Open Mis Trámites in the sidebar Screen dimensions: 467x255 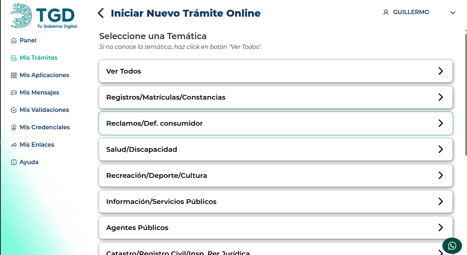point(38,58)
